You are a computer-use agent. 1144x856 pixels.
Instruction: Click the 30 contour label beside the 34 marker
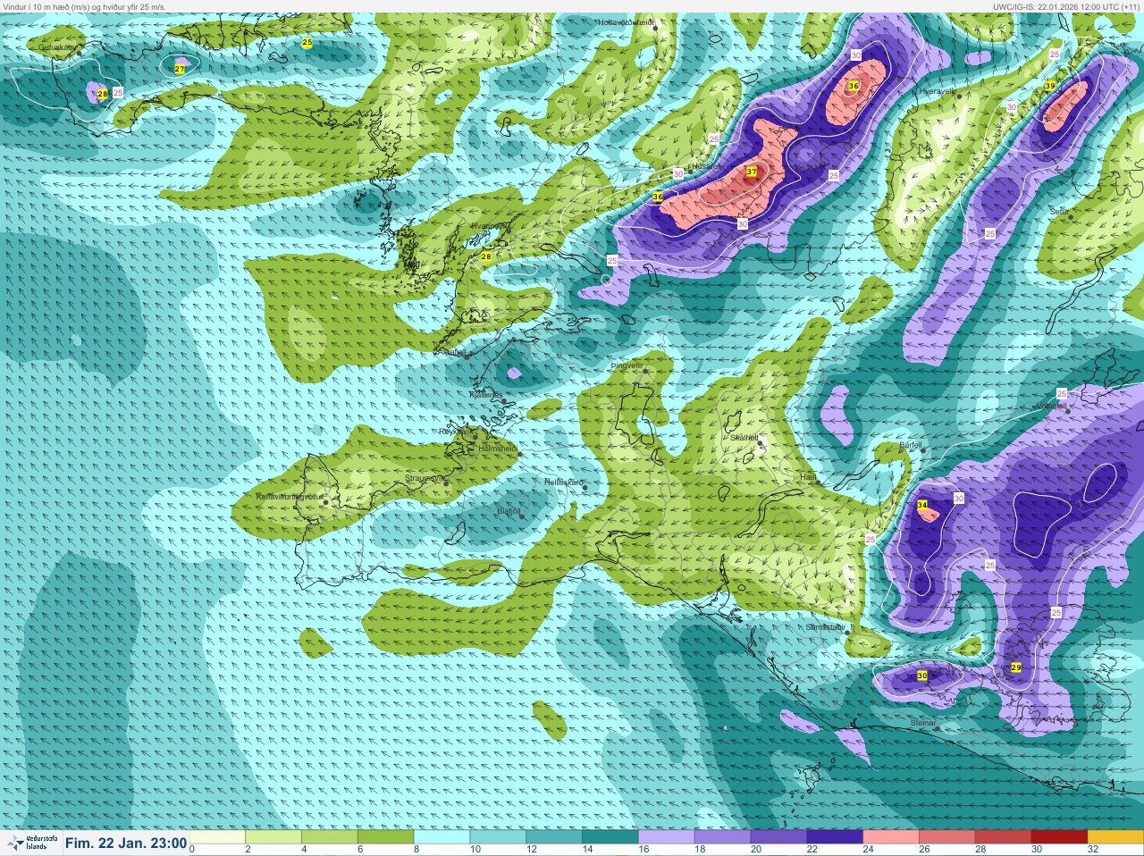coord(958,498)
